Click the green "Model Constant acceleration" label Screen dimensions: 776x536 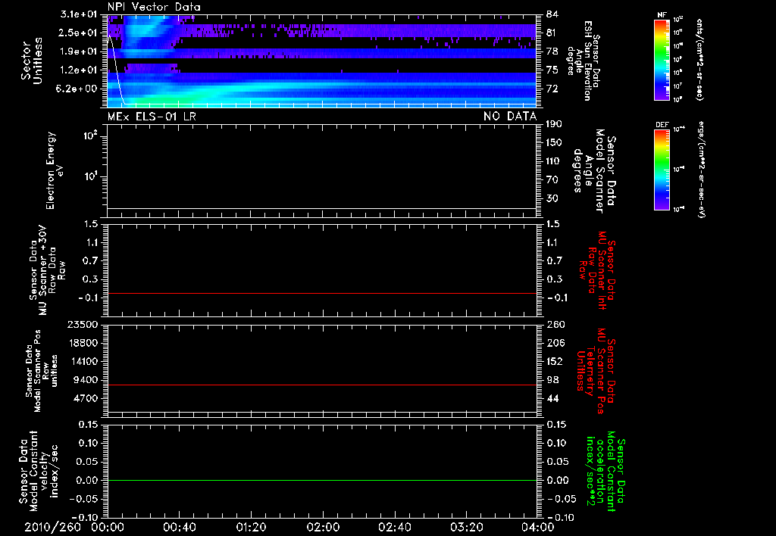(605, 472)
